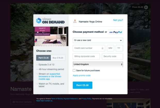This screenshot has width=160, height=108.
Task: Click the Level 2 yoga video thumbnail
Action: click(51, 36)
